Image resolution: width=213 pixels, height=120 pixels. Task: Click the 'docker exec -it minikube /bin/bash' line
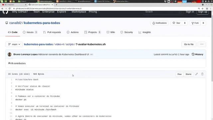[36, 110]
